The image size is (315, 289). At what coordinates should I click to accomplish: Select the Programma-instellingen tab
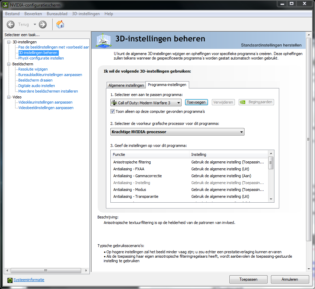point(167,85)
